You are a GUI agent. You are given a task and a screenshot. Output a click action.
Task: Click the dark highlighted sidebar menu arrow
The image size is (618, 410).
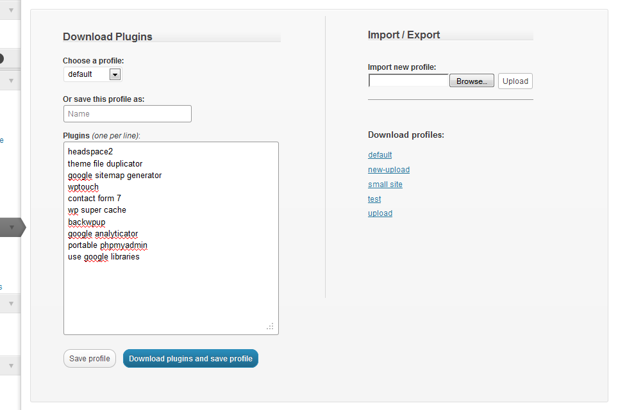pos(12,227)
